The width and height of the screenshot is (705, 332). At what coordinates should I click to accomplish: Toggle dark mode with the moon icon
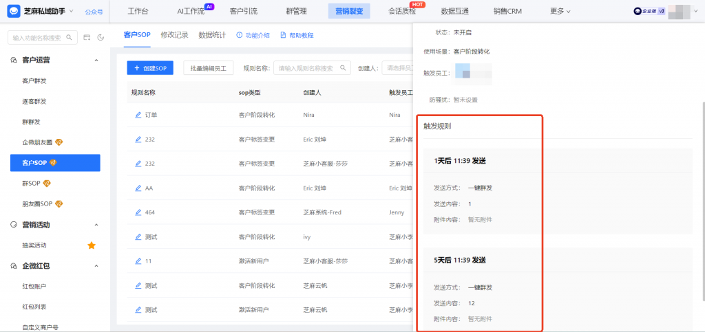pyautogui.click(x=101, y=37)
